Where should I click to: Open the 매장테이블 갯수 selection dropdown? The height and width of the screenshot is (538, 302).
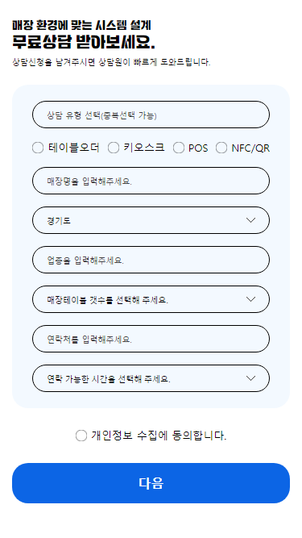point(151,299)
